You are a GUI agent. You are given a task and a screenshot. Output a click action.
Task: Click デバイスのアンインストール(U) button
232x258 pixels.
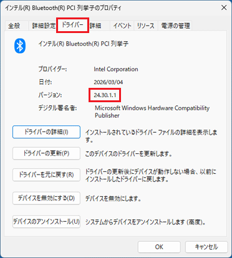46,222
